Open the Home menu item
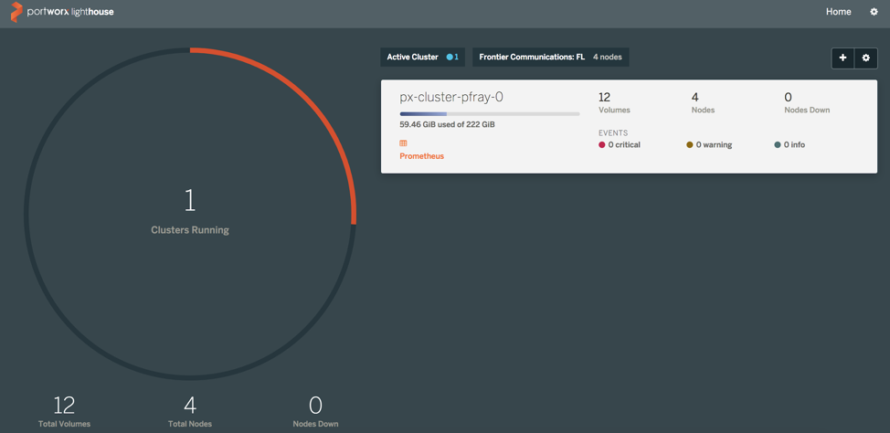Screen dimensions: 890x433 point(838,12)
